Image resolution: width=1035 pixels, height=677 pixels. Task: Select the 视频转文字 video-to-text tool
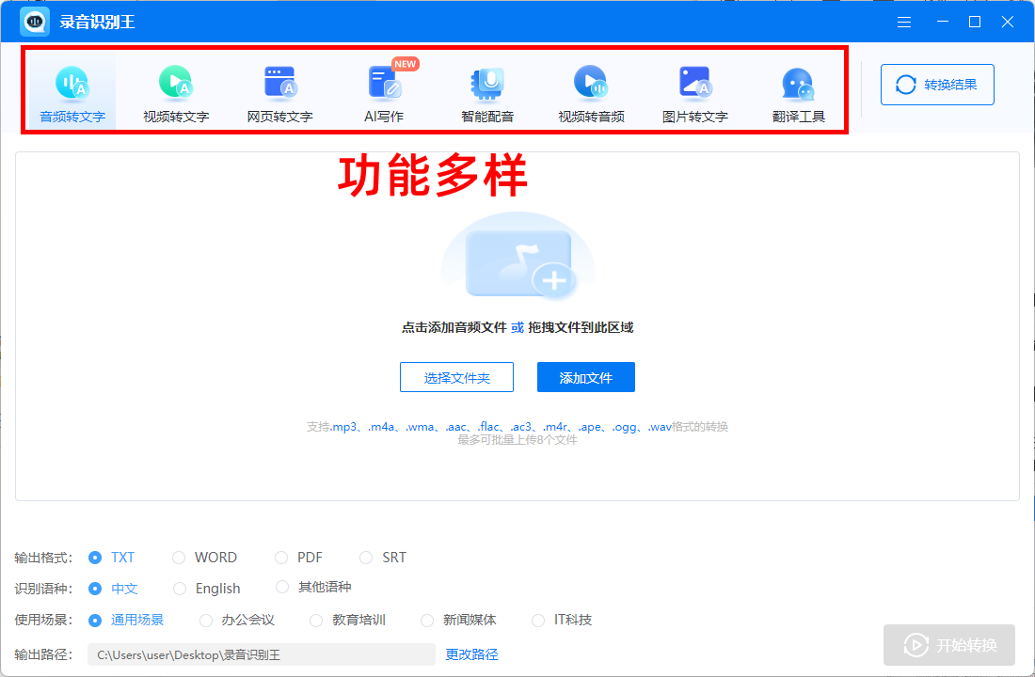click(x=175, y=89)
